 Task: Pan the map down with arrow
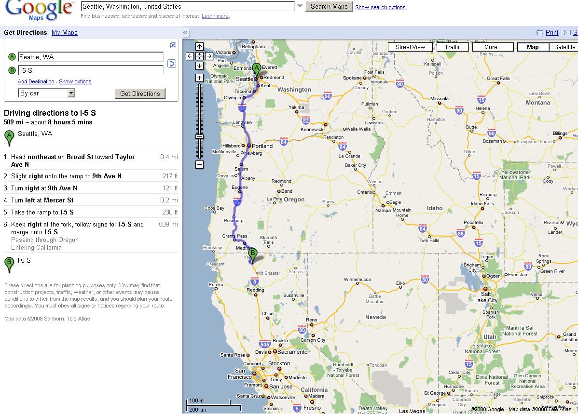coord(199,66)
